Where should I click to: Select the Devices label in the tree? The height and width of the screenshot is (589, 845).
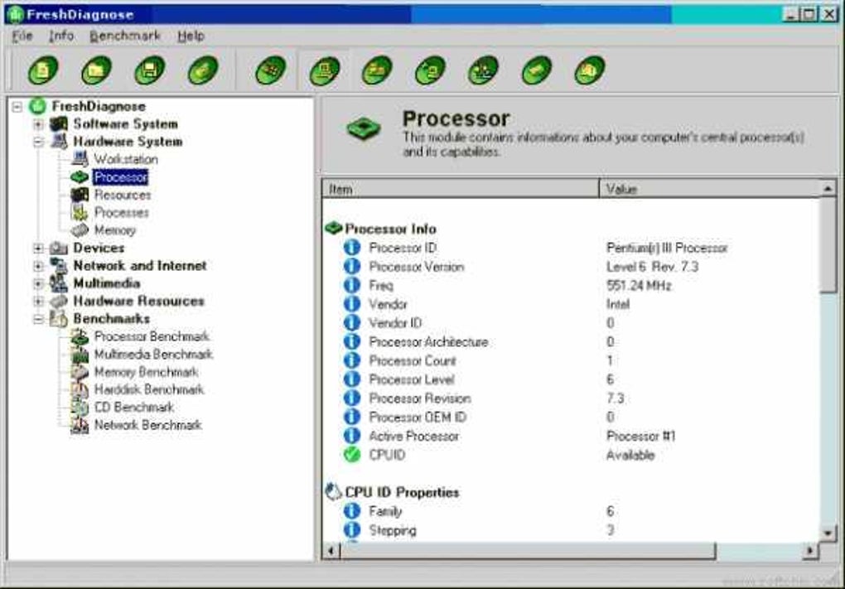click(x=99, y=248)
